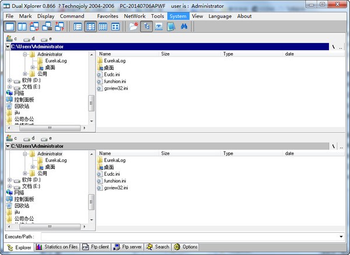This screenshot has width=350, height=255.
Task: Select drive c icon in top pane
Action: tap(10, 39)
